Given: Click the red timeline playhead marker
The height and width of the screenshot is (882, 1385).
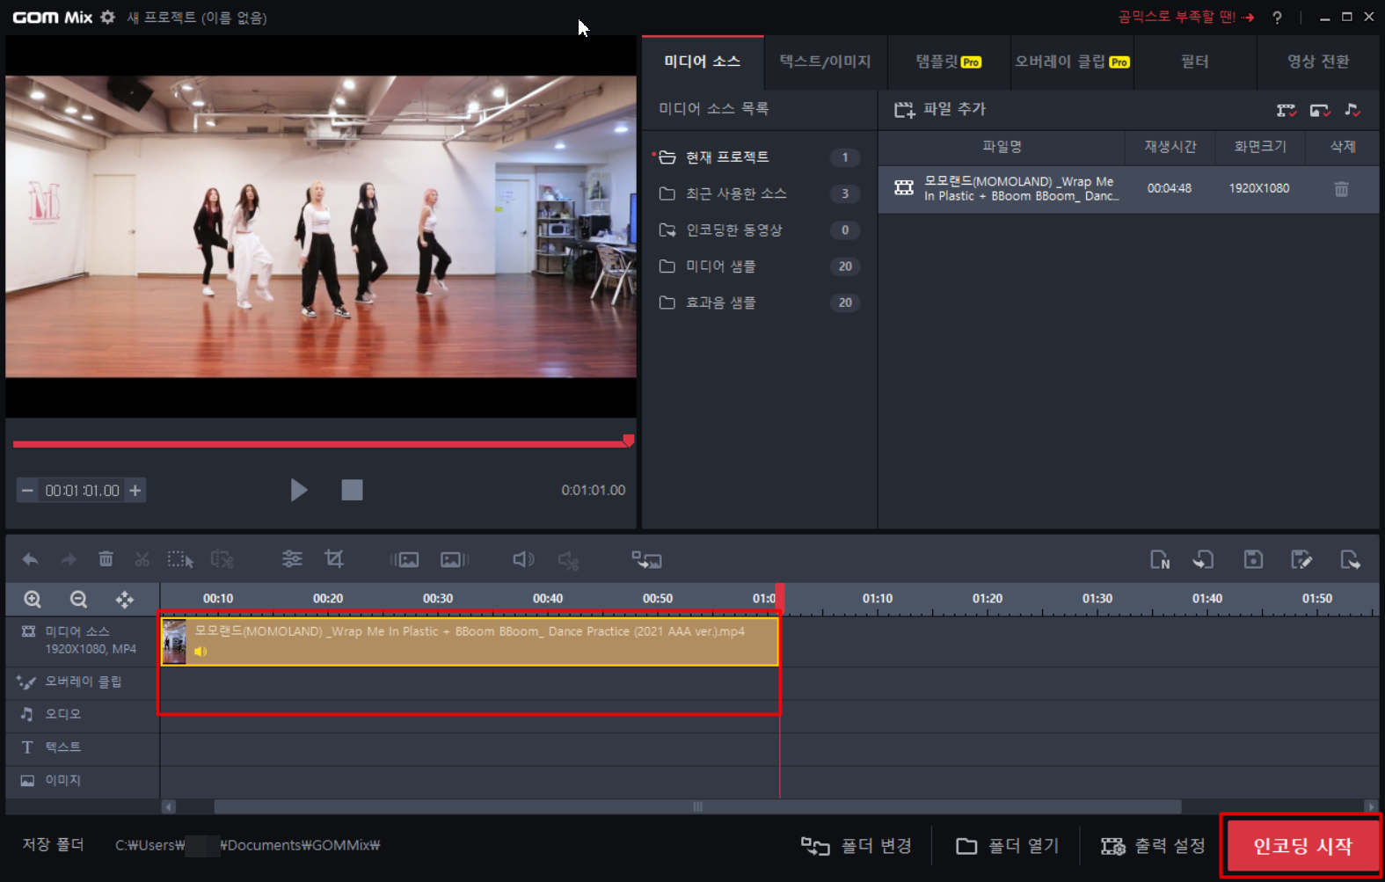Looking at the screenshot, I should point(780,598).
